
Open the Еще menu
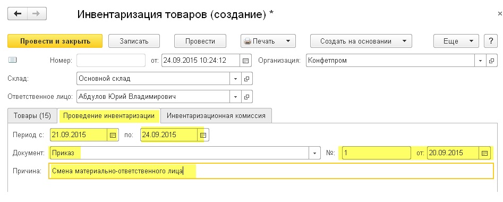coord(456,41)
